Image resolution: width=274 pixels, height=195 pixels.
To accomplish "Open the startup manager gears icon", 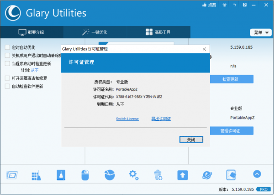I will pyautogui.click(x=134, y=175).
